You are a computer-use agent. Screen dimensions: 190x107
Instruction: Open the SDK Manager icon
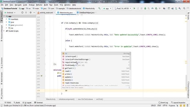coord(180,9)
